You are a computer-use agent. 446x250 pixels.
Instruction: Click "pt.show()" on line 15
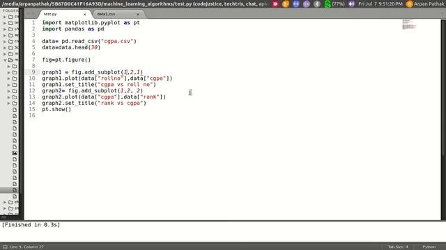[x=56, y=109]
